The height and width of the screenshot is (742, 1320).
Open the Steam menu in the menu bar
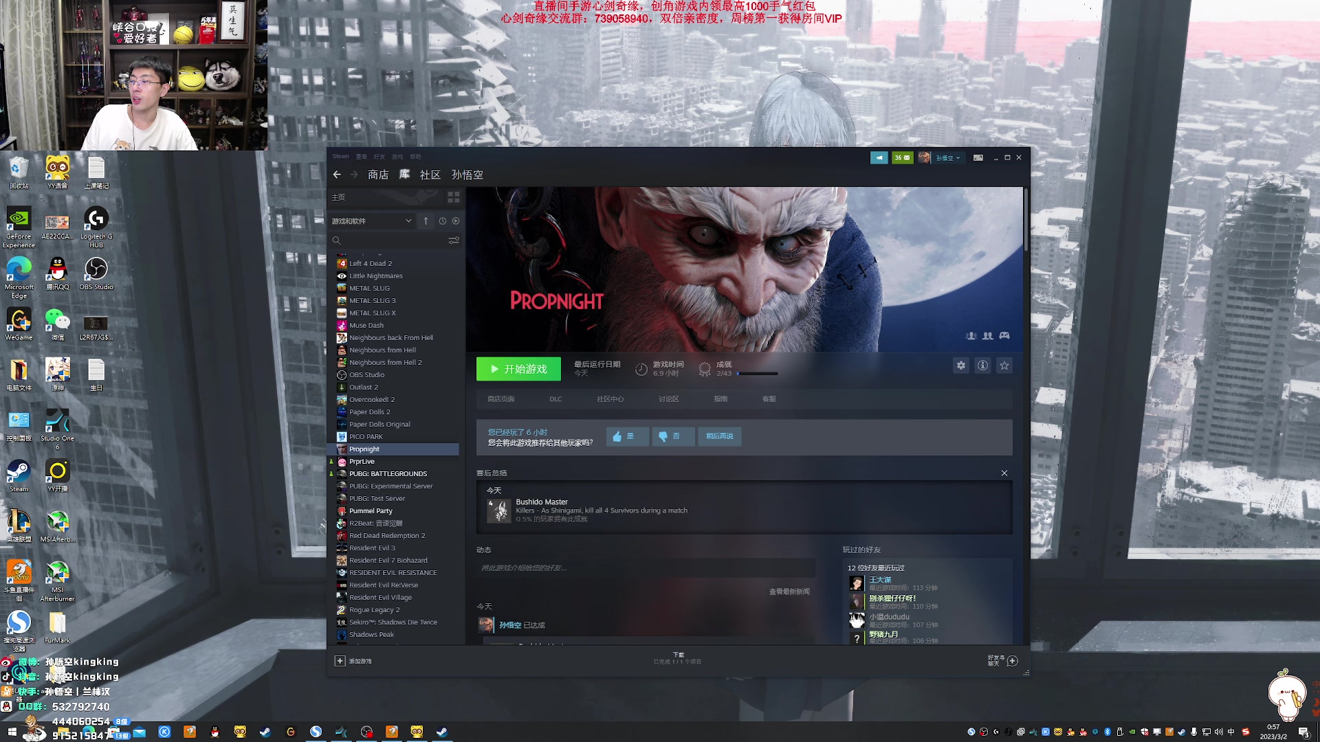(x=341, y=157)
